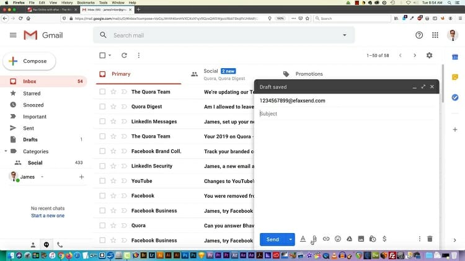The height and width of the screenshot is (261, 465).
Task: Open Gmail main menu hamburger icon
Action: (13, 35)
